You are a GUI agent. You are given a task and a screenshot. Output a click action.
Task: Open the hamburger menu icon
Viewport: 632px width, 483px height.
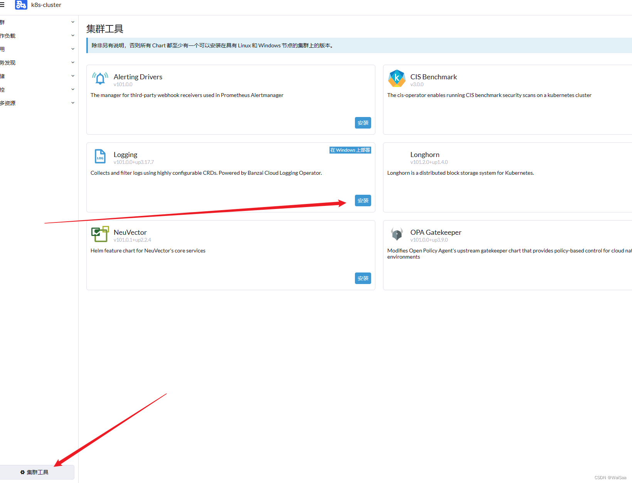click(2, 5)
